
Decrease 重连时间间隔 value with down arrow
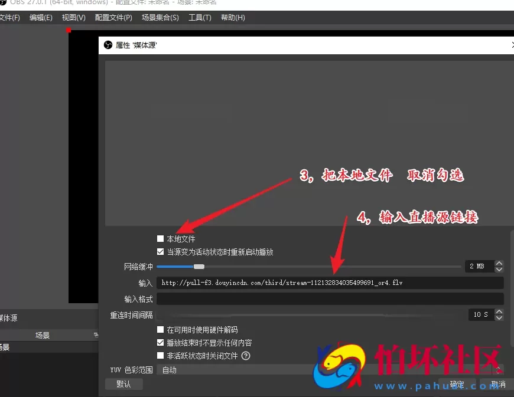pyautogui.click(x=499, y=318)
